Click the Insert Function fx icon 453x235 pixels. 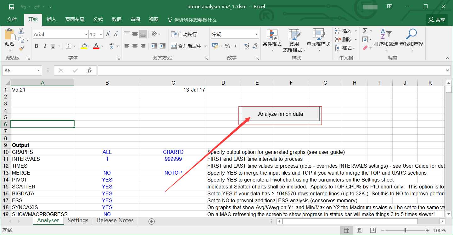89,70
